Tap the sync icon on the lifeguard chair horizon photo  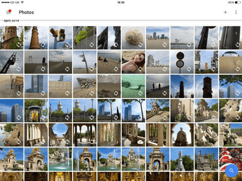(x=189, y=45)
